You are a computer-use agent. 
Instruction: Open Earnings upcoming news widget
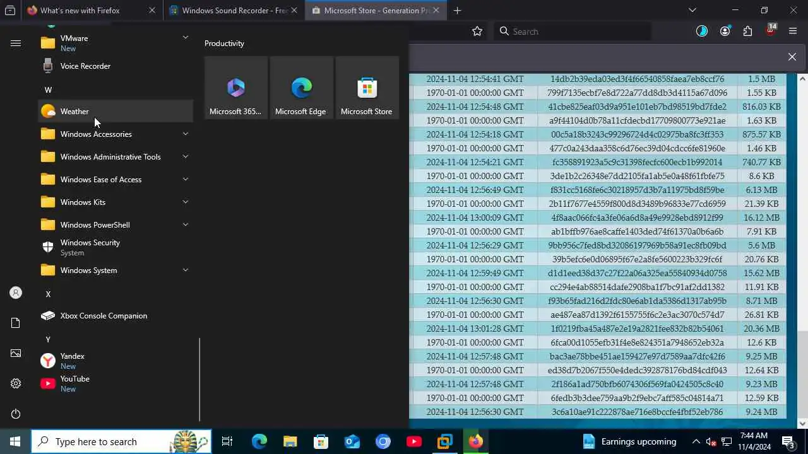[629, 441]
